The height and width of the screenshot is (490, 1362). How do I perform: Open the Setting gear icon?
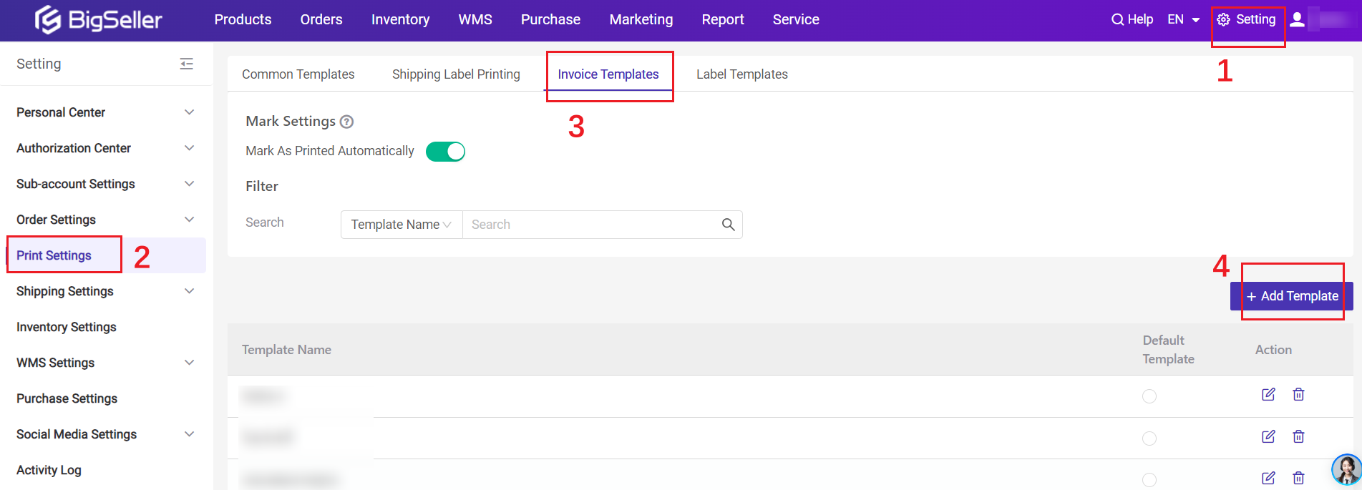1224,20
